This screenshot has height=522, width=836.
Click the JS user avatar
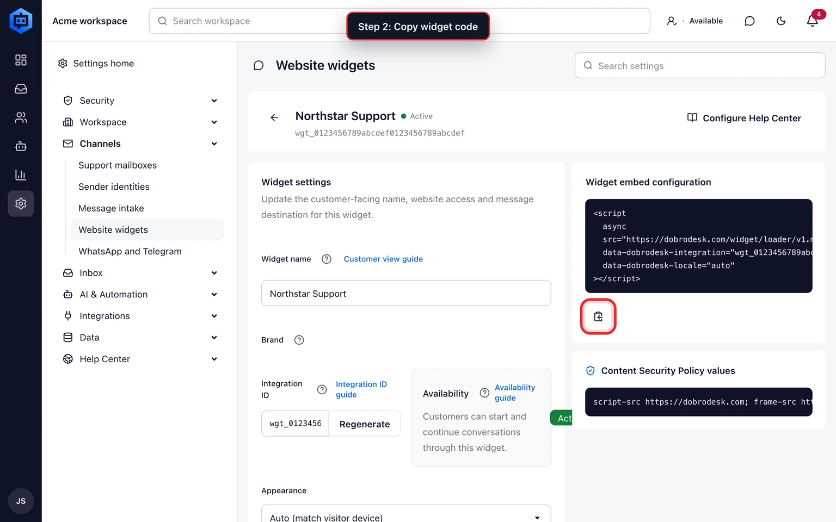tap(21, 501)
